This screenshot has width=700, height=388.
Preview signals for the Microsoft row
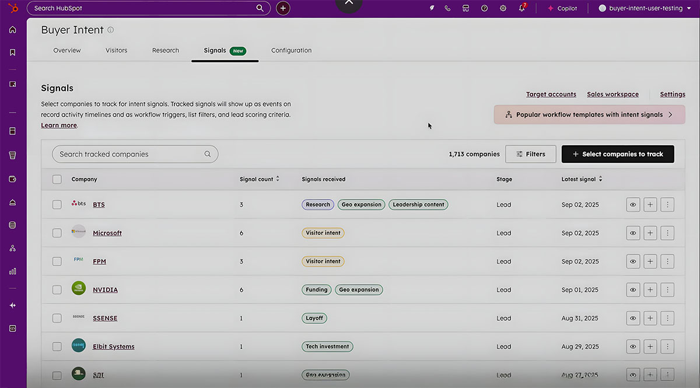(x=633, y=233)
